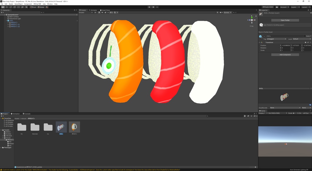Open the Assets menu

click(11, 4)
